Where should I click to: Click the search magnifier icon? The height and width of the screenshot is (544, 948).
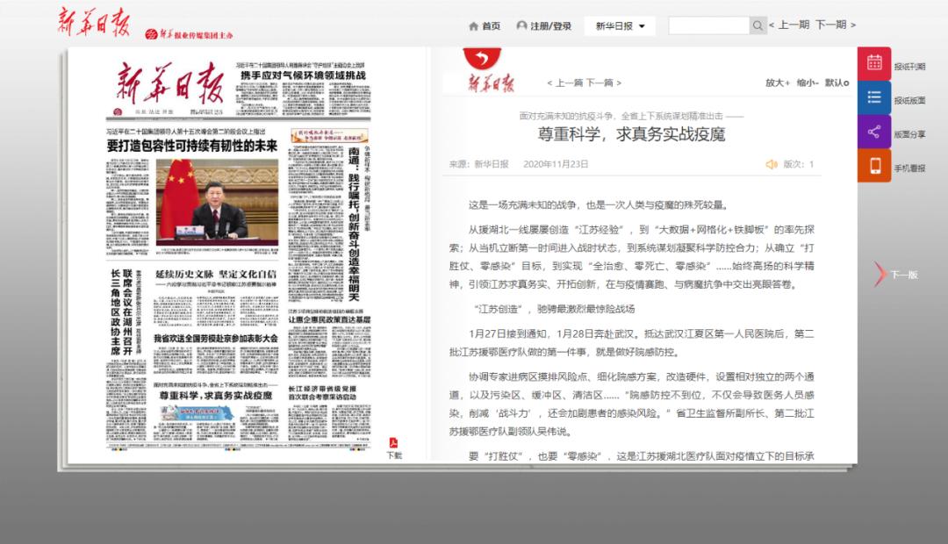[x=757, y=25]
